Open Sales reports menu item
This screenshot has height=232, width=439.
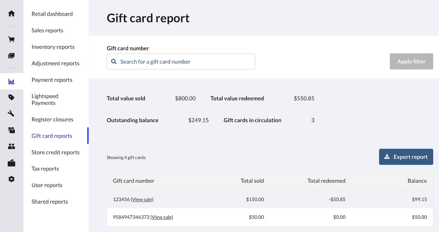pyautogui.click(x=47, y=30)
